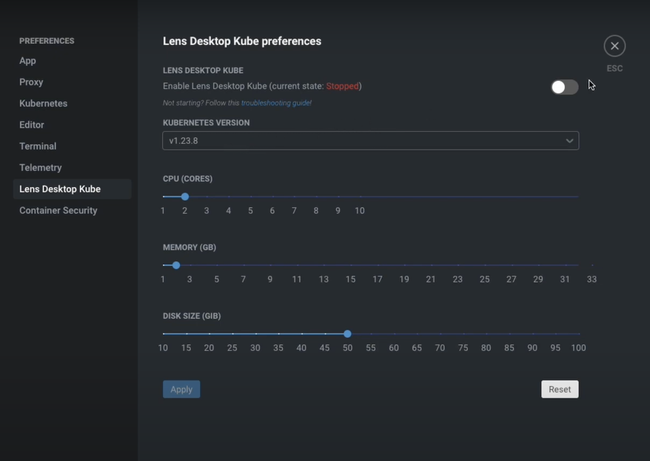
Task: Select Kubernetes in the preferences sidebar
Action: tap(43, 103)
